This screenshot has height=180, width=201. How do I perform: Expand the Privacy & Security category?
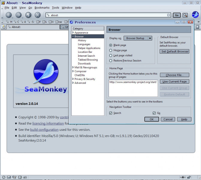coord(73,79)
